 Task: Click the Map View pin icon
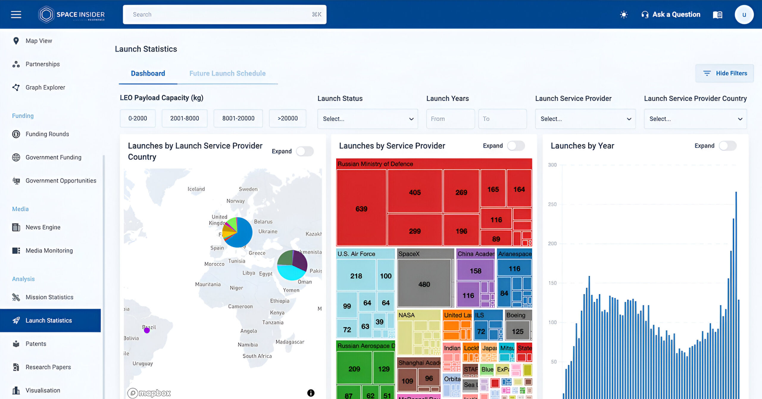[x=16, y=41]
